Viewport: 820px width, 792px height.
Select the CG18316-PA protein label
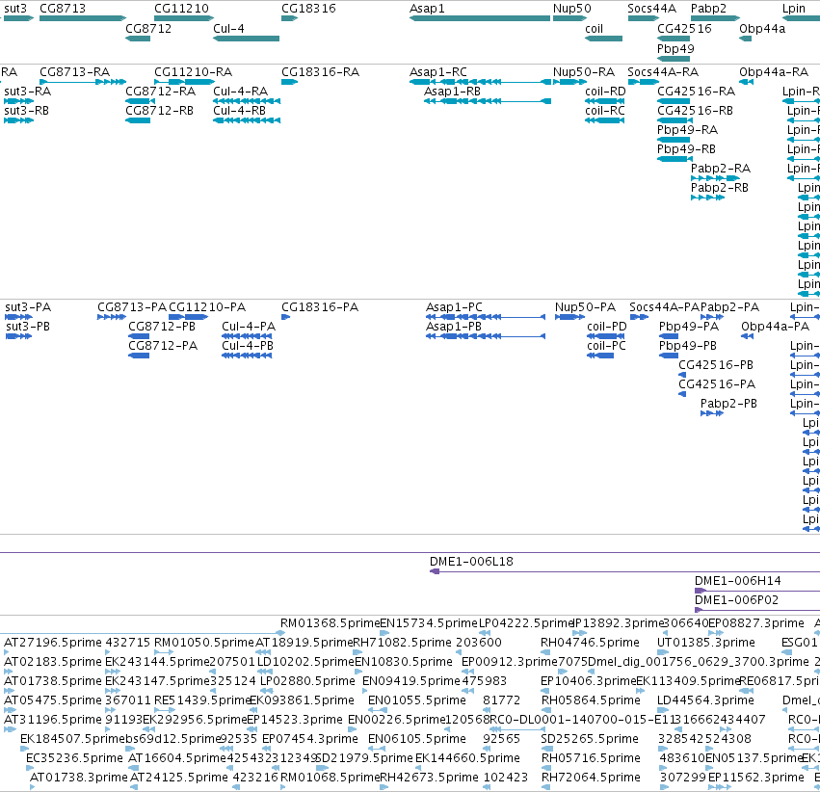click(320, 306)
